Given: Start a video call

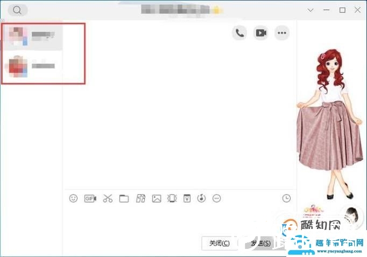Looking at the screenshot, I should click(x=261, y=33).
